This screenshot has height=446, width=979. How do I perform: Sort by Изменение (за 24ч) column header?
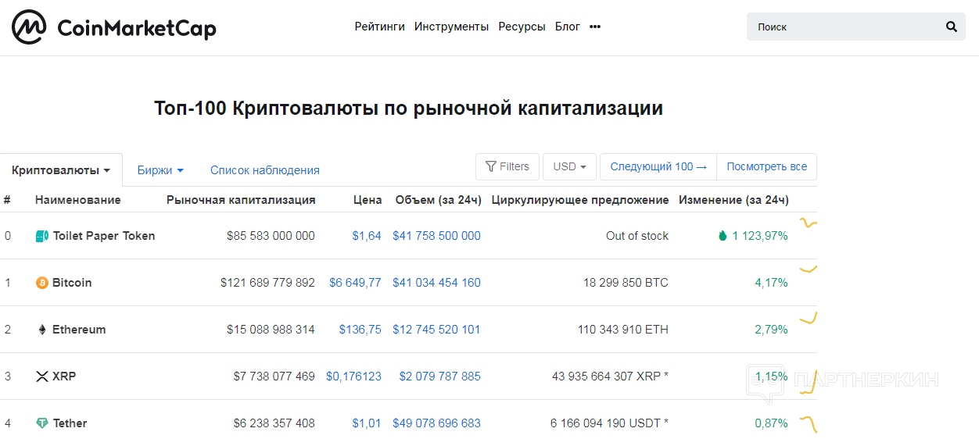pyautogui.click(x=733, y=200)
